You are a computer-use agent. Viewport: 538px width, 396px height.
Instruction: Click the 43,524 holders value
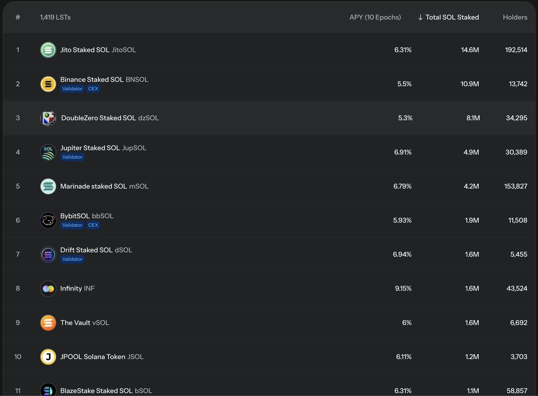click(x=517, y=288)
